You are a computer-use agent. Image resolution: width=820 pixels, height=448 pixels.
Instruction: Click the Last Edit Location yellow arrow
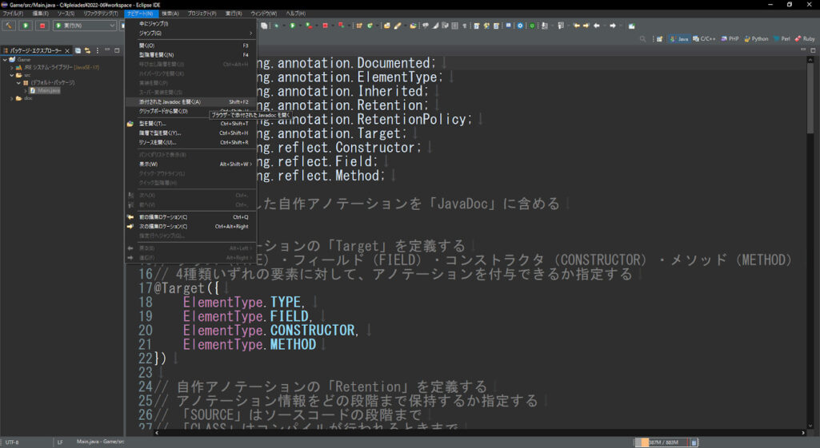pos(577,25)
